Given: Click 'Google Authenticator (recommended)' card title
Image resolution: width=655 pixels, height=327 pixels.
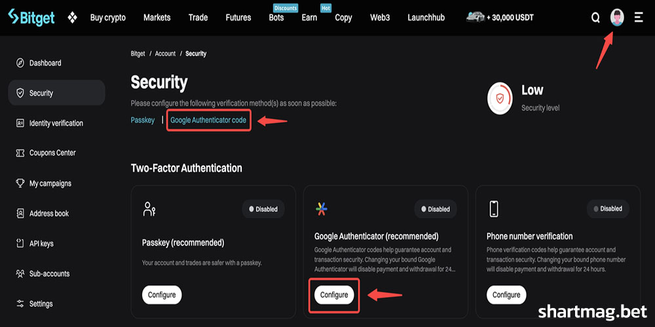Looking at the screenshot, I should (377, 237).
